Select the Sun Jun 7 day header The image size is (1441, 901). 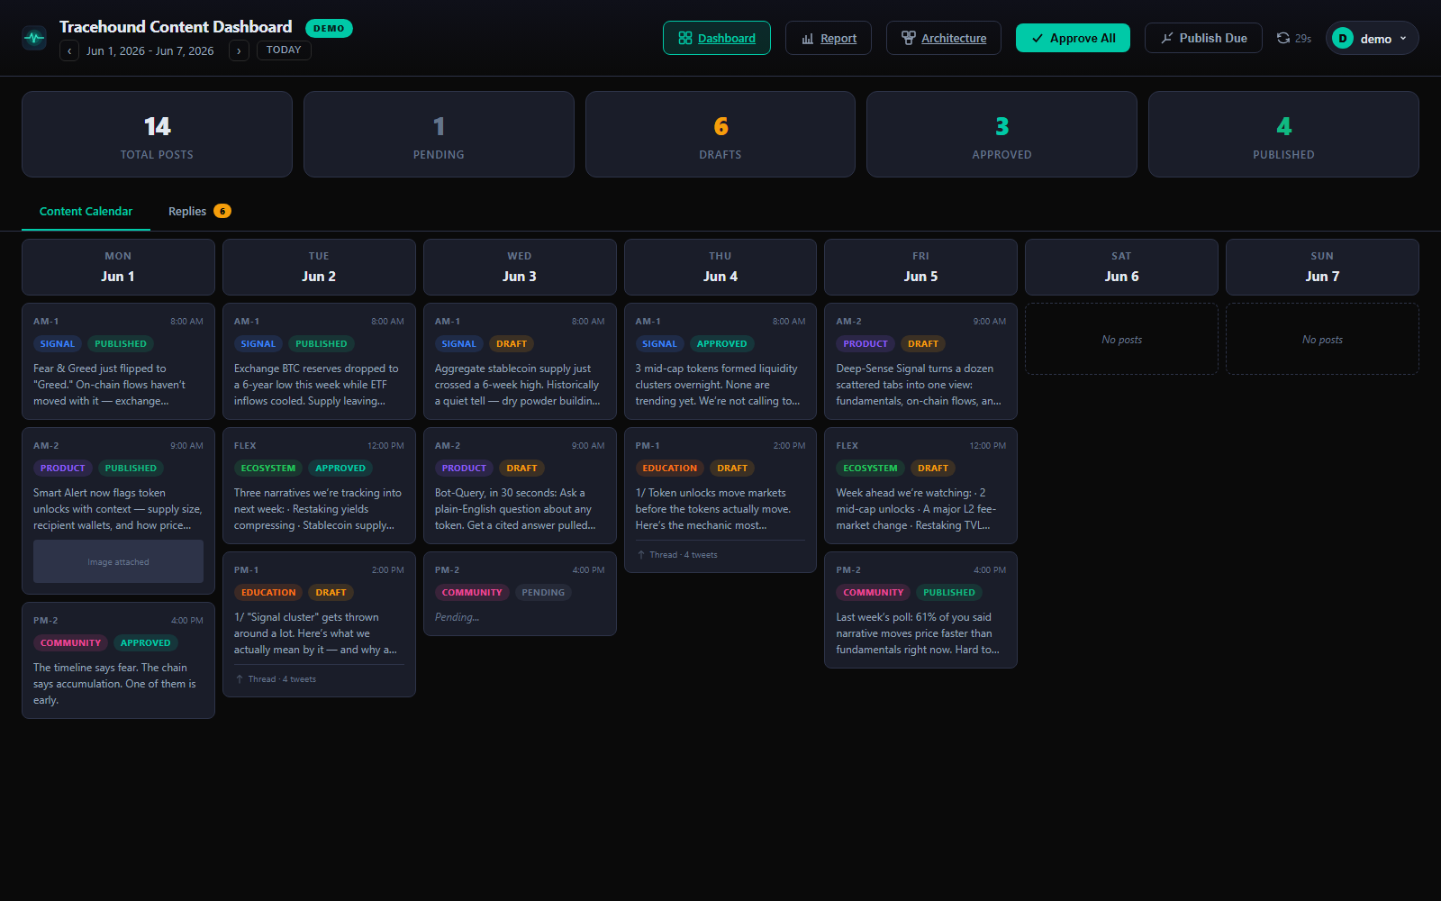click(1322, 267)
